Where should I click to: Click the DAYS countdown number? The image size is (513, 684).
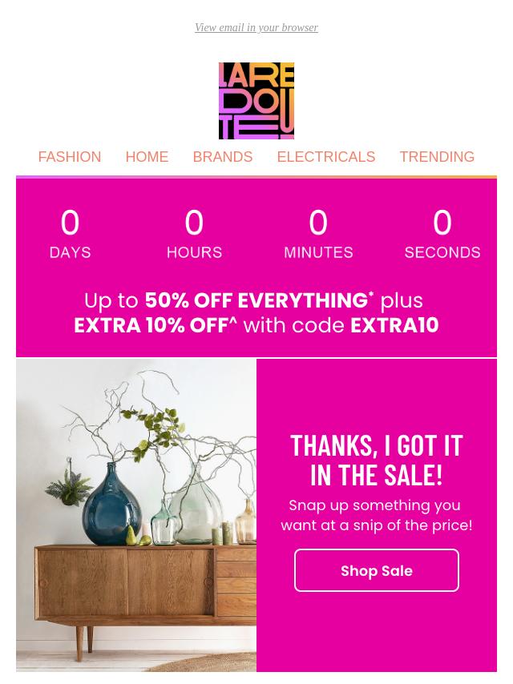(x=71, y=223)
